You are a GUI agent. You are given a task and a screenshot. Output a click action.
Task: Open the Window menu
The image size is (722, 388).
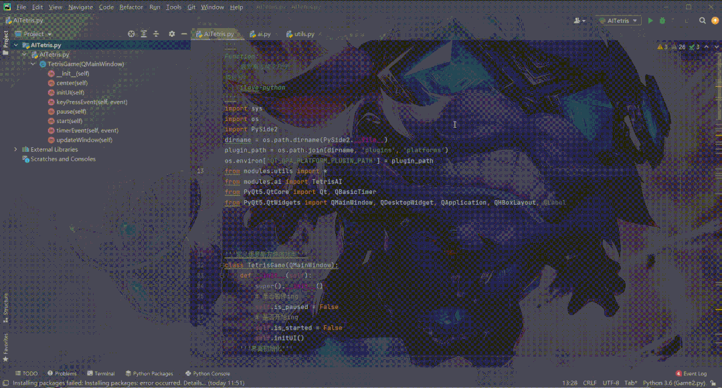[x=212, y=7]
